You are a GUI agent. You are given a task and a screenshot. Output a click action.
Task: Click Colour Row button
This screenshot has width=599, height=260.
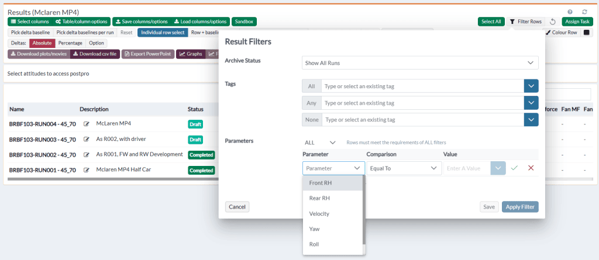[x=562, y=33]
